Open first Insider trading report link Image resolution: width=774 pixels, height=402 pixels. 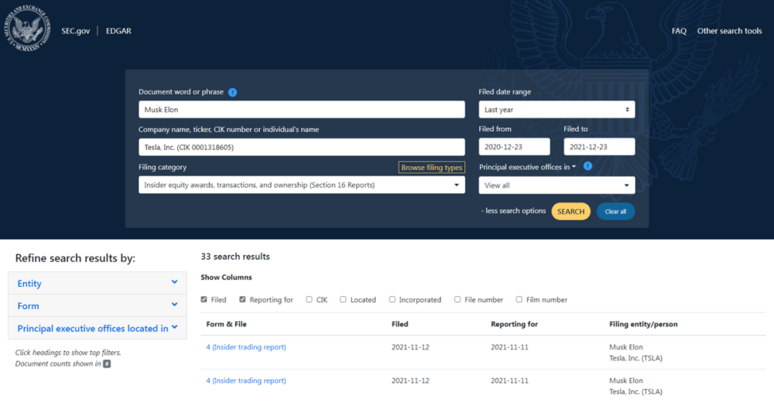[246, 347]
